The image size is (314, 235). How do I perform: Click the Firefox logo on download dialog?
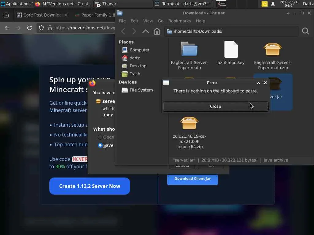click(x=92, y=83)
